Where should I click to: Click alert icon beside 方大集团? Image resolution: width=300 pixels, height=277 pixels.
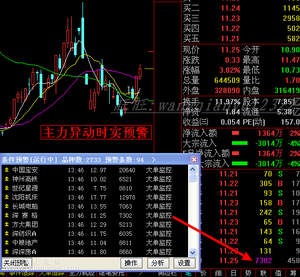tap(6, 225)
